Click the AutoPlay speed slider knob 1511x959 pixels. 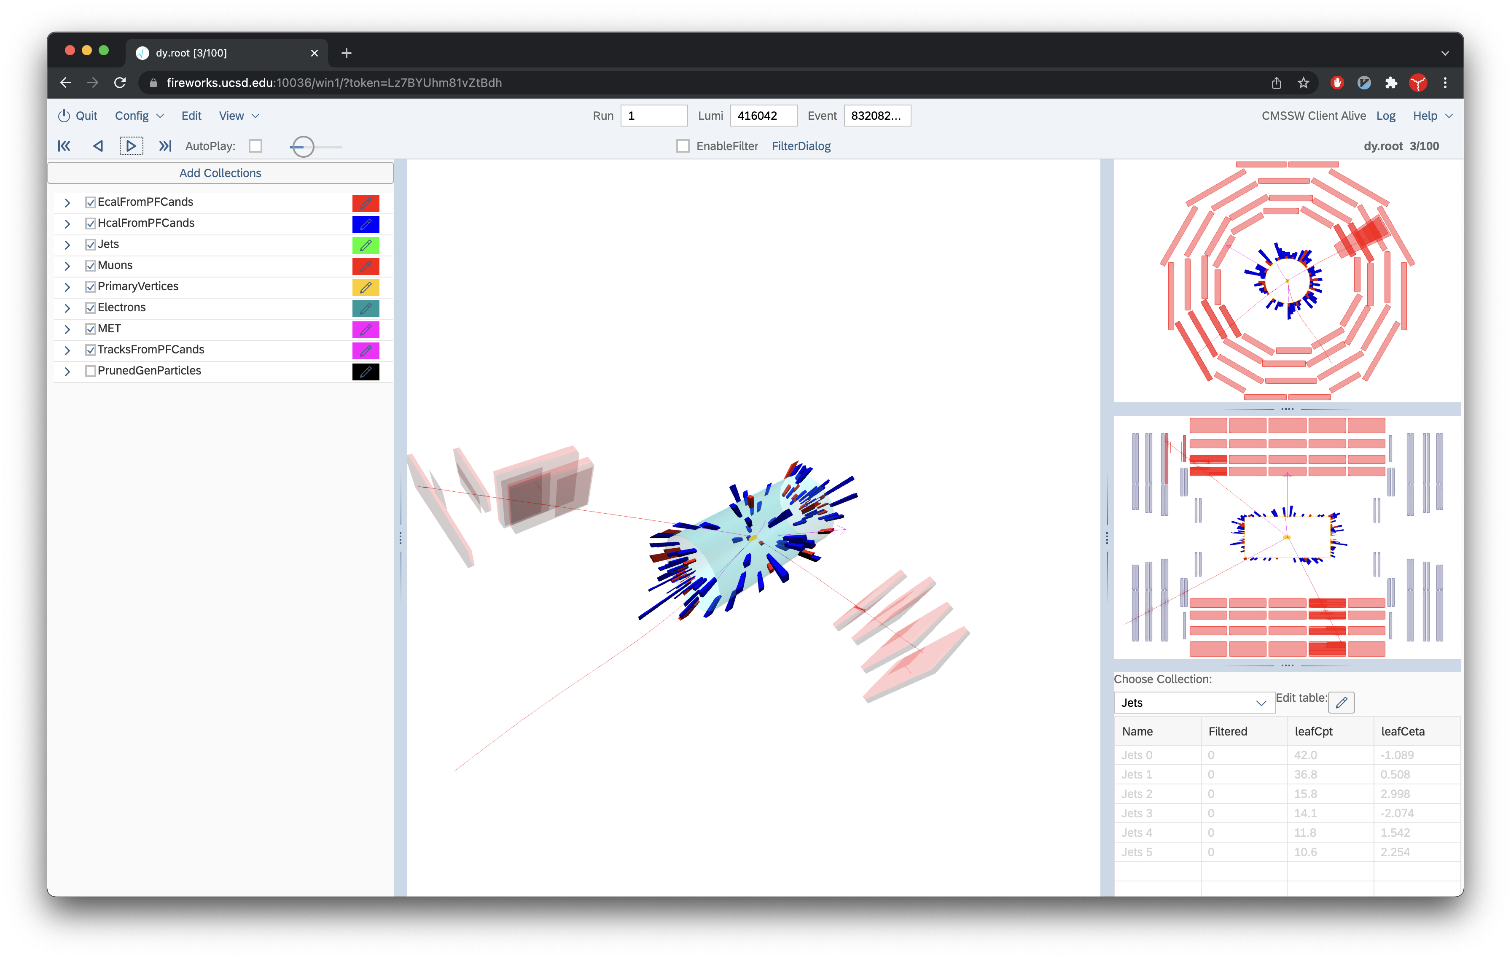[x=303, y=147]
